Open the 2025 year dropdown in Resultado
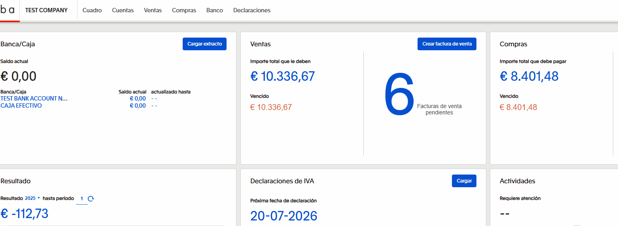The width and height of the screenshot is (618, 226). click(x=32, y=198)
